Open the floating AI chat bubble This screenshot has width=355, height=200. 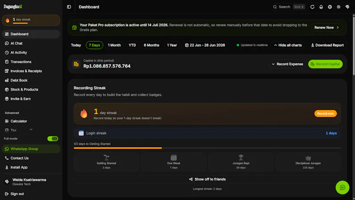(342, 187)
